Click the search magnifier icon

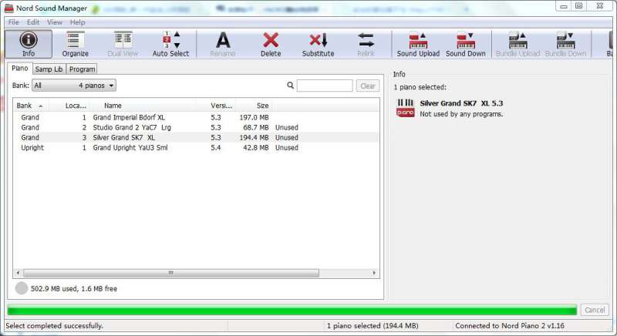coord(291,86)
